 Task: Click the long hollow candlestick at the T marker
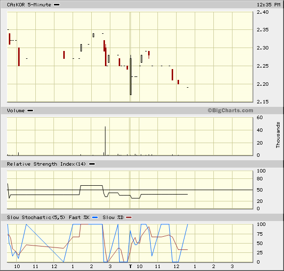tap(130, 76)
